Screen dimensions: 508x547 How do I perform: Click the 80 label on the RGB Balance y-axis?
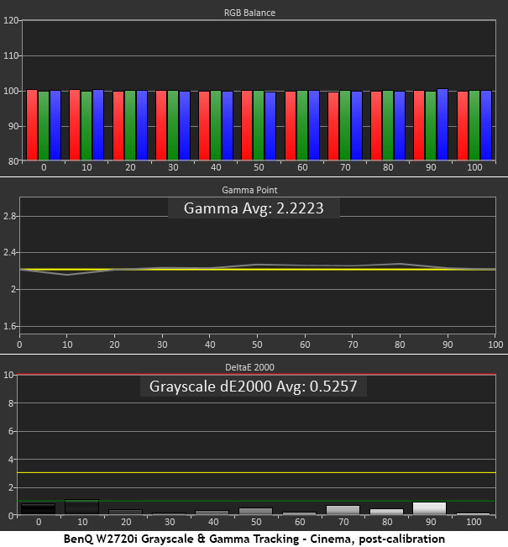13,161
